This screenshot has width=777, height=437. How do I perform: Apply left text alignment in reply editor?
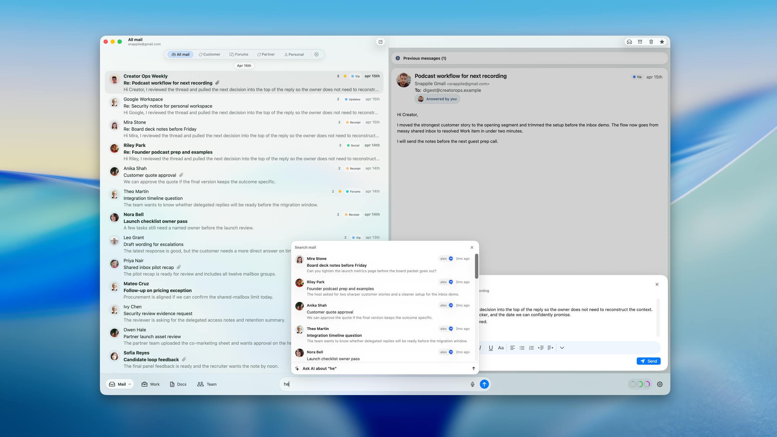[x=512, y=348]
